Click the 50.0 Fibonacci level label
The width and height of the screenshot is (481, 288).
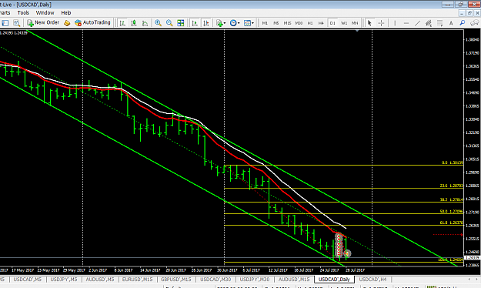pos(451,211)
